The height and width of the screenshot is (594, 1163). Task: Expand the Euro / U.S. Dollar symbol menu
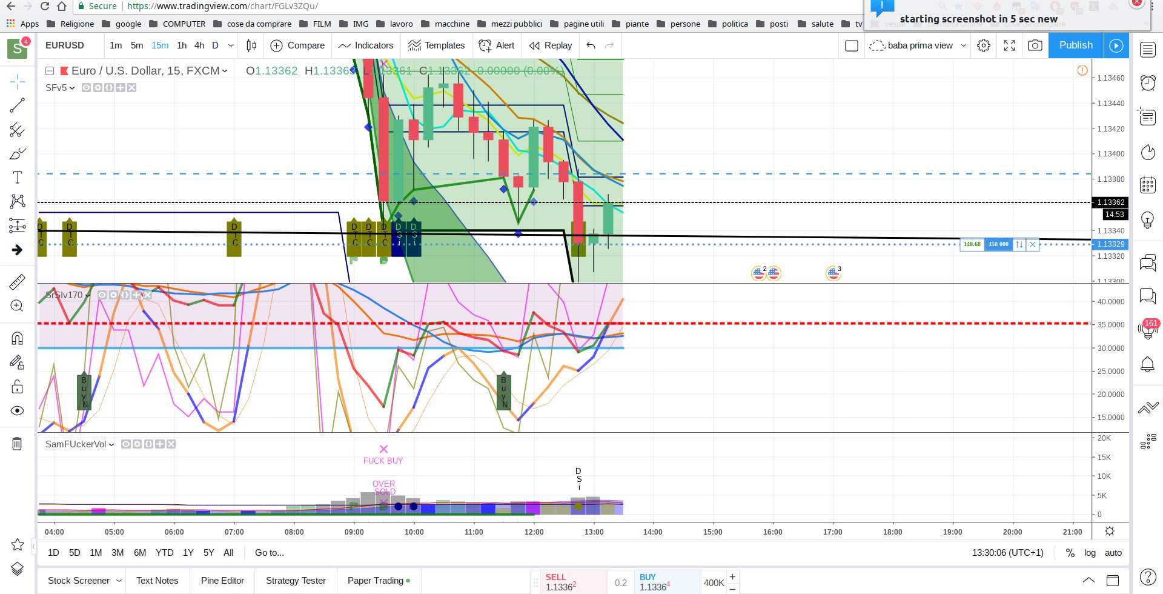pyautogui.click(x=225, y=71)
